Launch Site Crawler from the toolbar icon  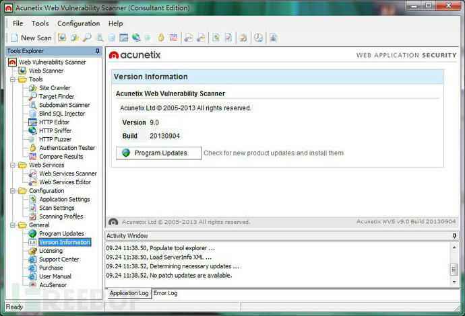74,38
